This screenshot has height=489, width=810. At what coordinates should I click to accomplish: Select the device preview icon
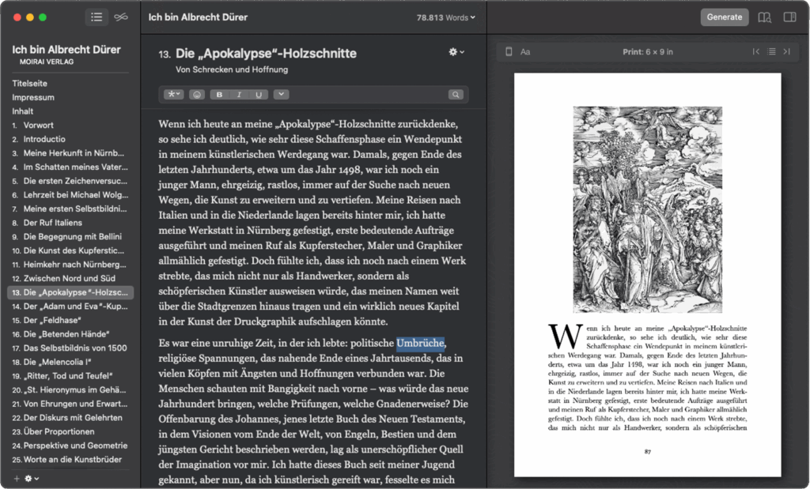point(509,51)
